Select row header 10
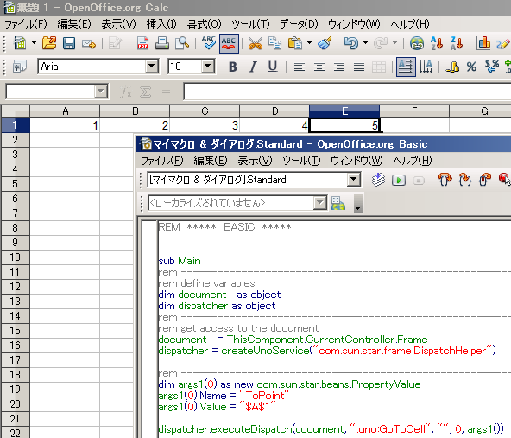 point(16,257)
